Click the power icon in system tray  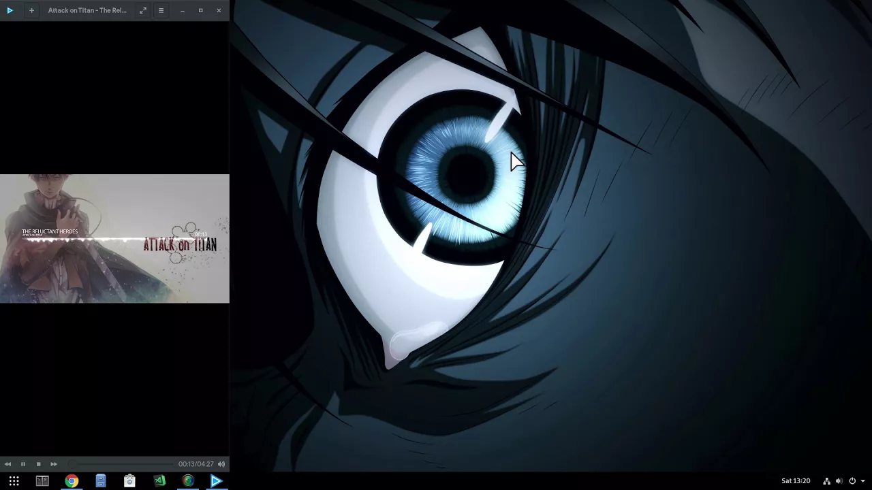[x=852, y=481]
